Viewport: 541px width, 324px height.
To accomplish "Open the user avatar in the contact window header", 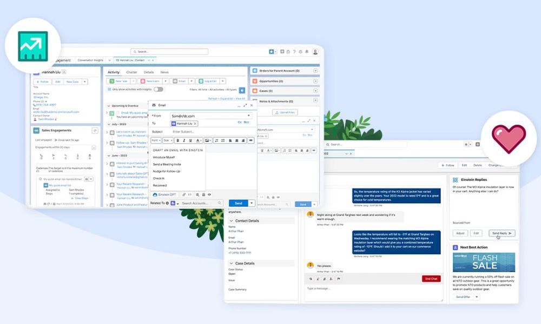I will pyautogui.click(x=315, y=52).
